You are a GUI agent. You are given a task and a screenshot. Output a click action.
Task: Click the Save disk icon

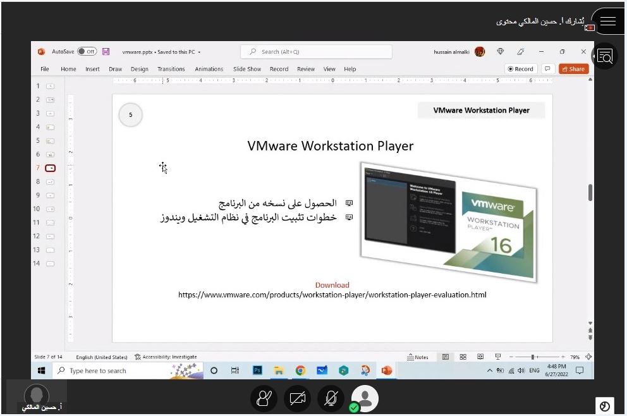point(106,52)
